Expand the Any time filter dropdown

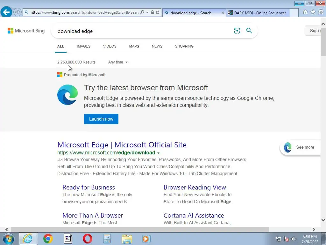point(118,62)
